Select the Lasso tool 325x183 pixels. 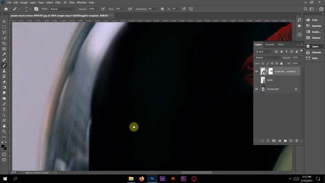(4, 33)
